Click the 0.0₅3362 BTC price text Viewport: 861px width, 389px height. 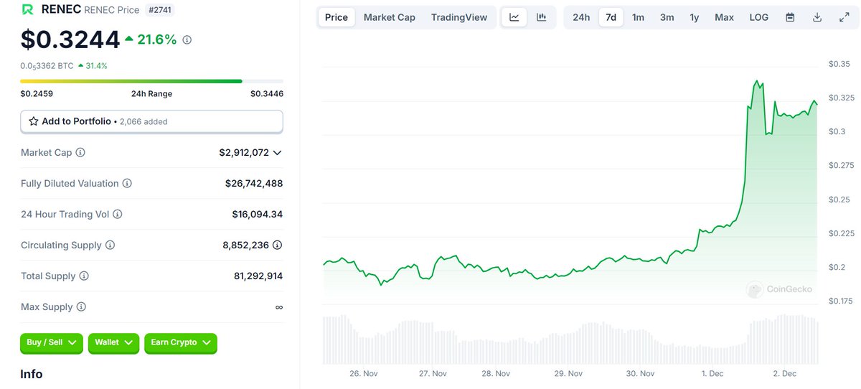(47, 65)
